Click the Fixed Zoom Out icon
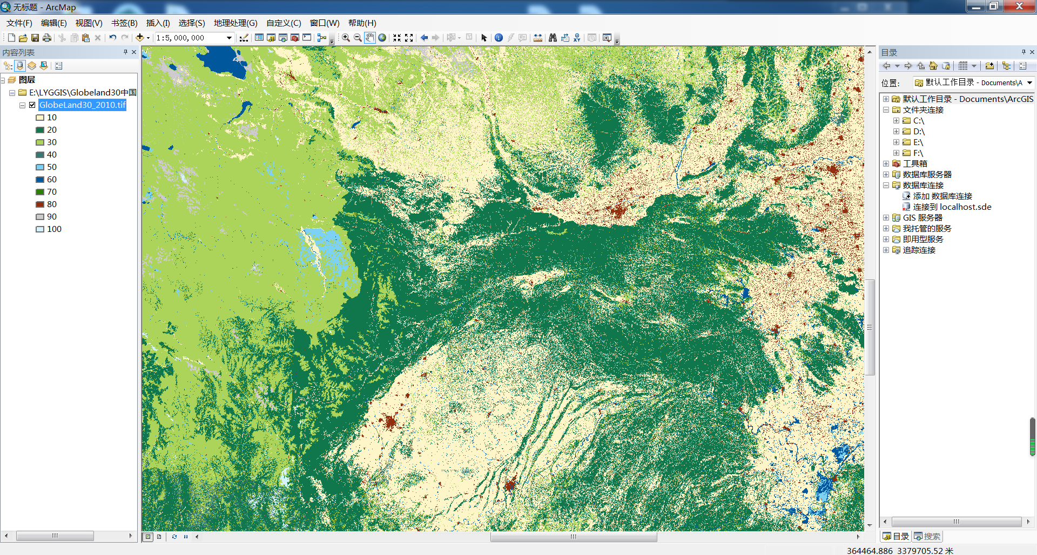1037x555 pixels. [409, 38]
